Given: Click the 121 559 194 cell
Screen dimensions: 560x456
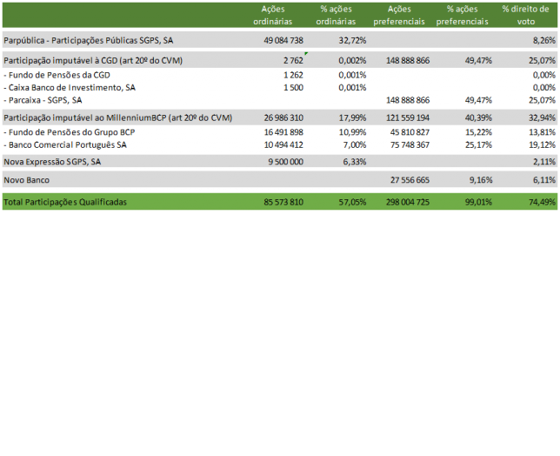Looking at the screenshot, I should coord(408,117).
